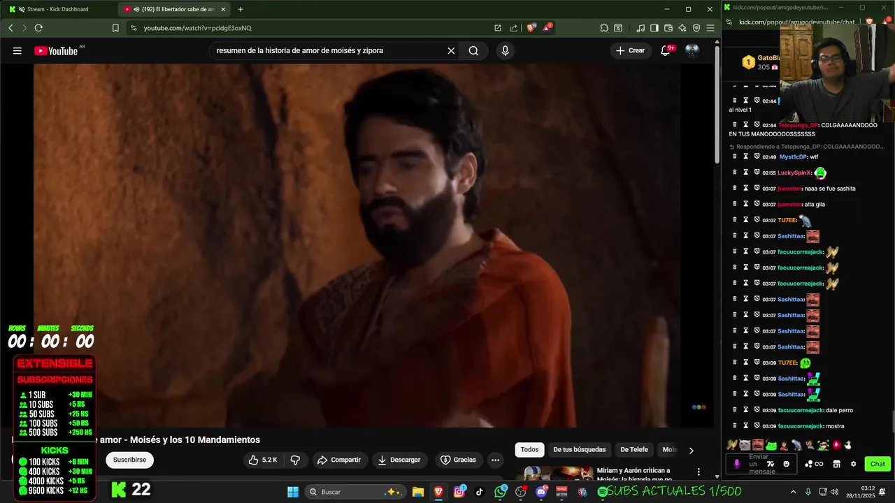Open a new browser tab
895x503 pixels.
pos(241,9)
